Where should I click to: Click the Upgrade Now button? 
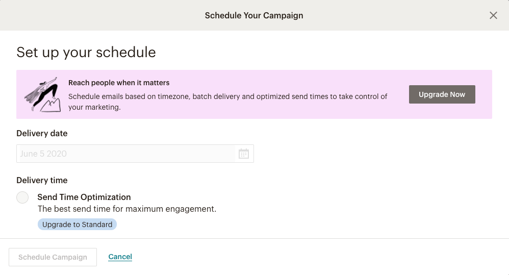coord(442,94)
